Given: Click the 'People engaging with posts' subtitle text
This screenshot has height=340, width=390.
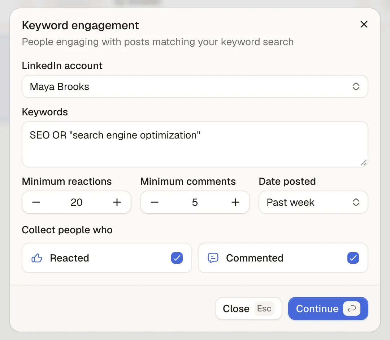Looking at the screenshot, I should coord(158,42).
